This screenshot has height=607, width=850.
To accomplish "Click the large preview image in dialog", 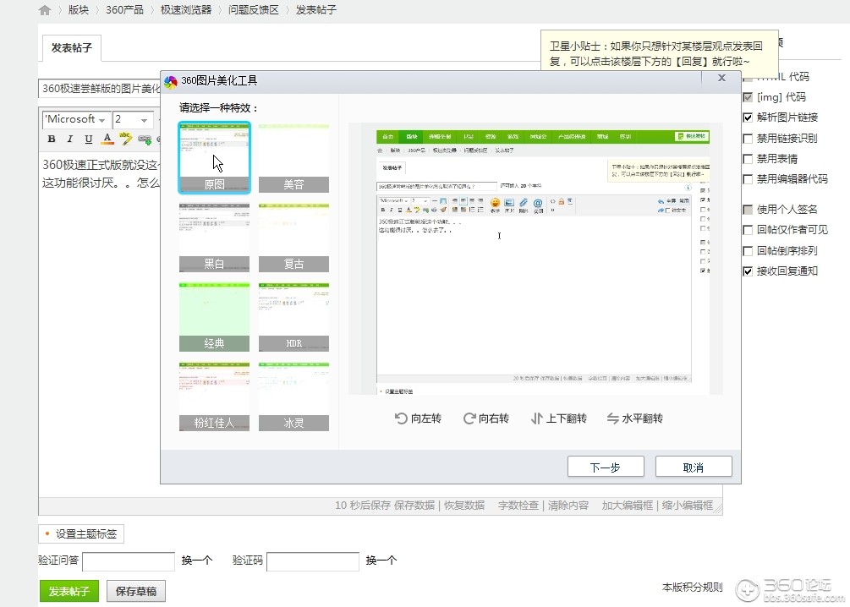I will coord(535,259).
